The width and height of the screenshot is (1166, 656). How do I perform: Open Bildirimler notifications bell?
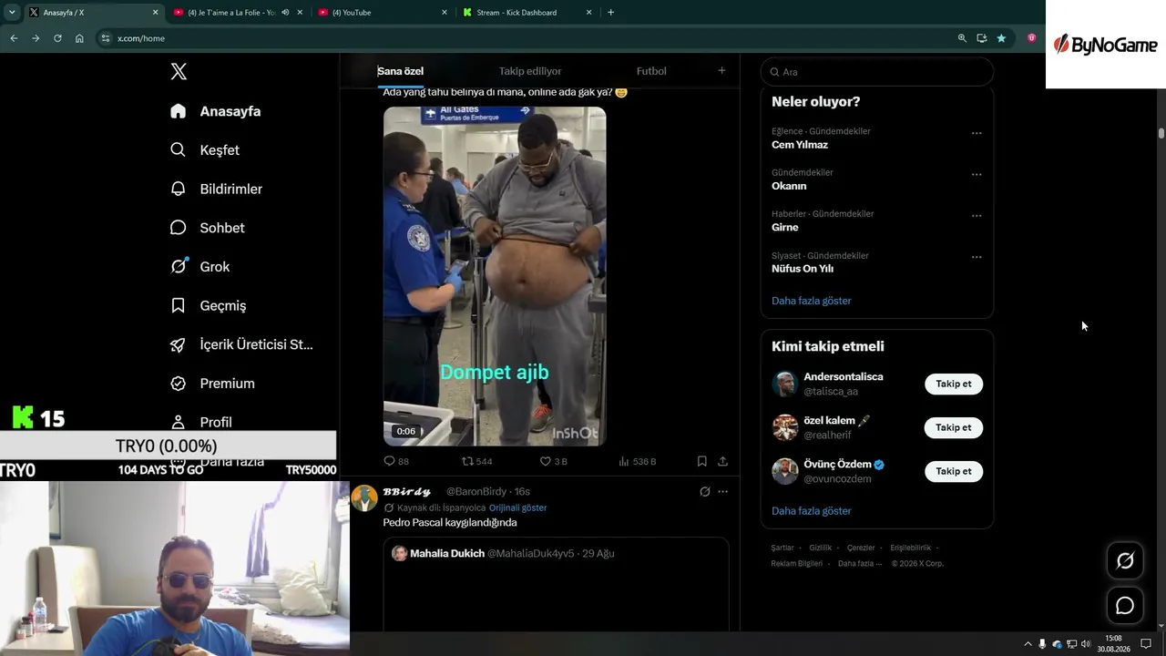[x=179, y=189]
